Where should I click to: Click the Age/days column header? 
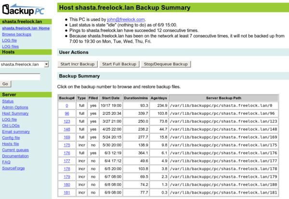click(x=158, y=98)
